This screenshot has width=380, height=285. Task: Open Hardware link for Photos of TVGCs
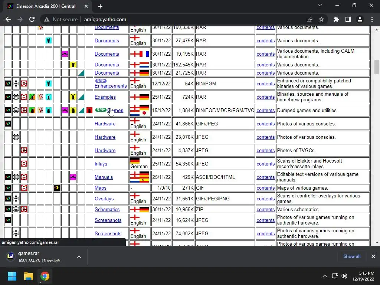105,150
